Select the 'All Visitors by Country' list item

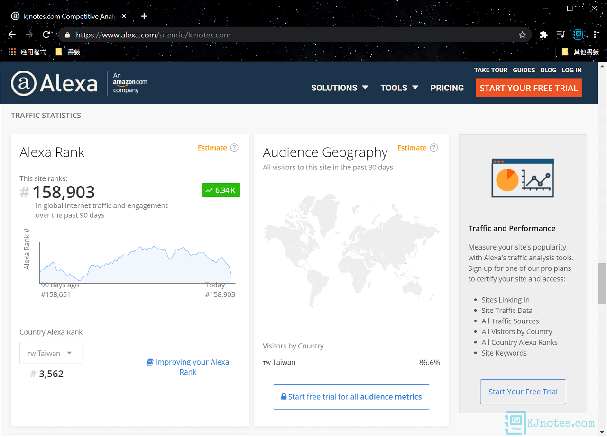tap(517, 331)
